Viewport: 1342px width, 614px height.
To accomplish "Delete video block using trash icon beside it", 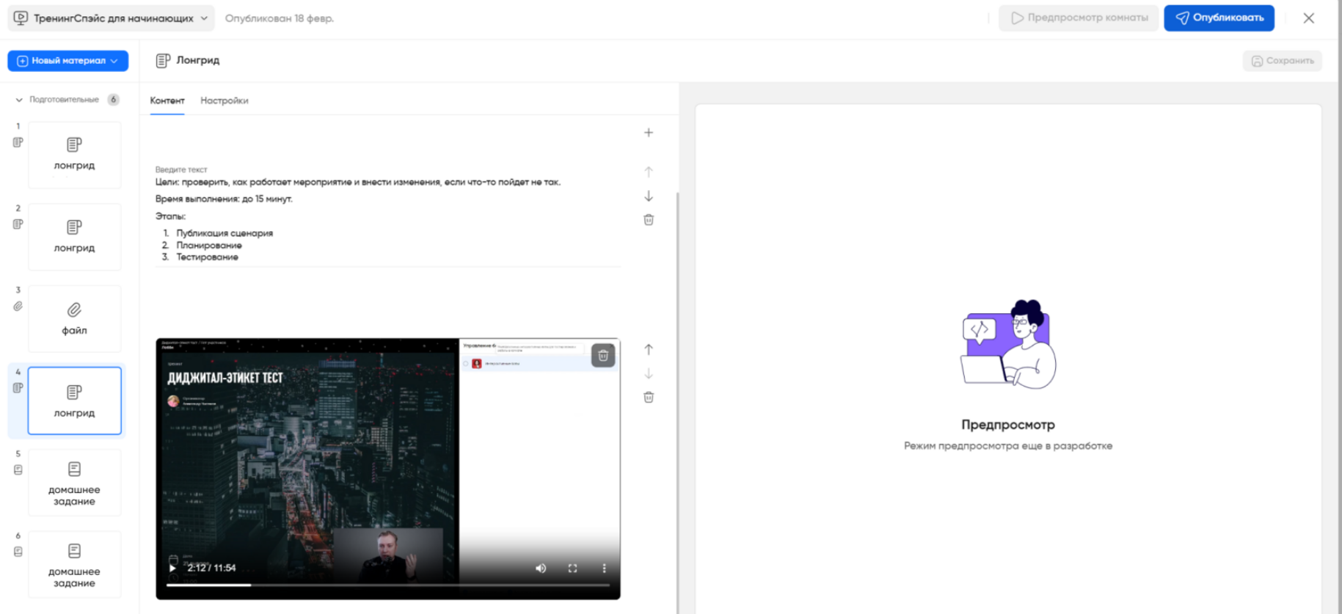I will [x=648, y=398].
